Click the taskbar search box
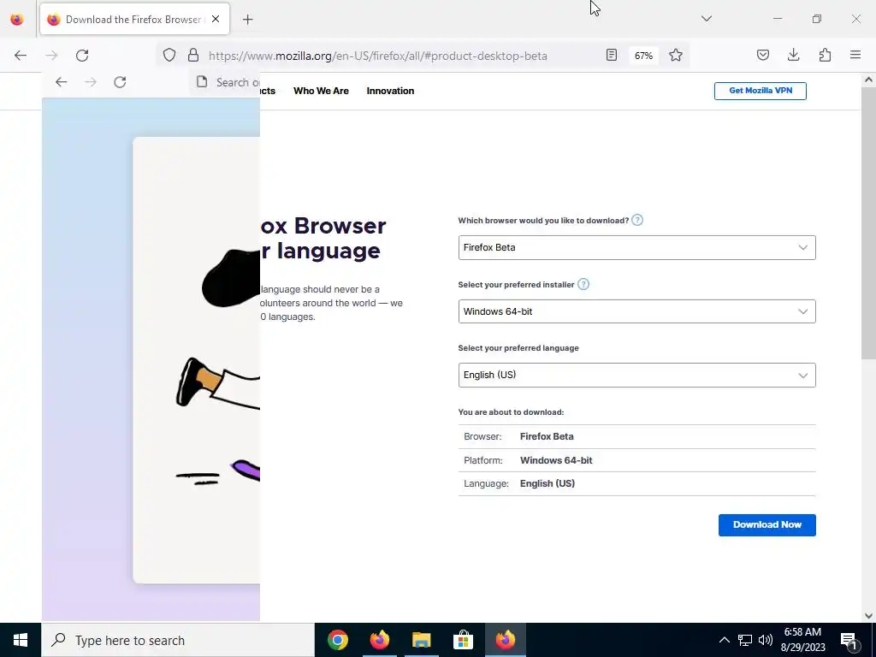 pos(178,640)
